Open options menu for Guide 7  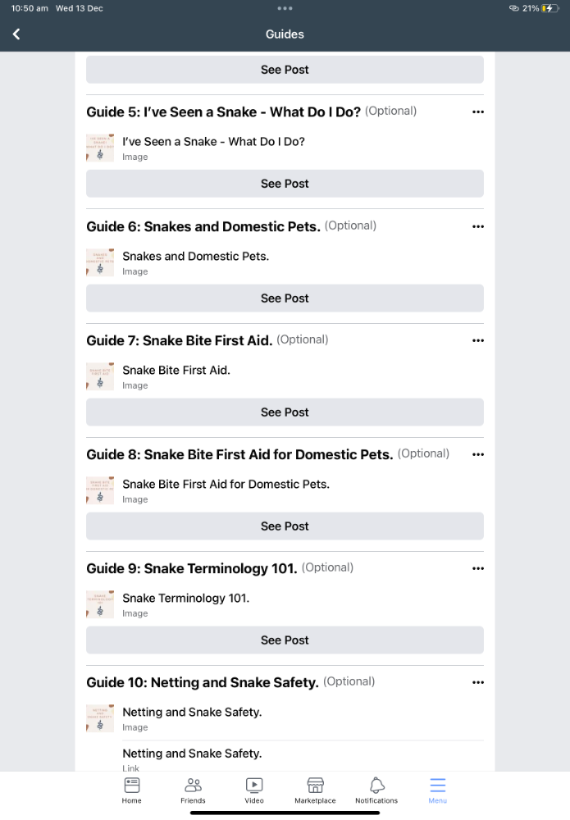point(478,340)
